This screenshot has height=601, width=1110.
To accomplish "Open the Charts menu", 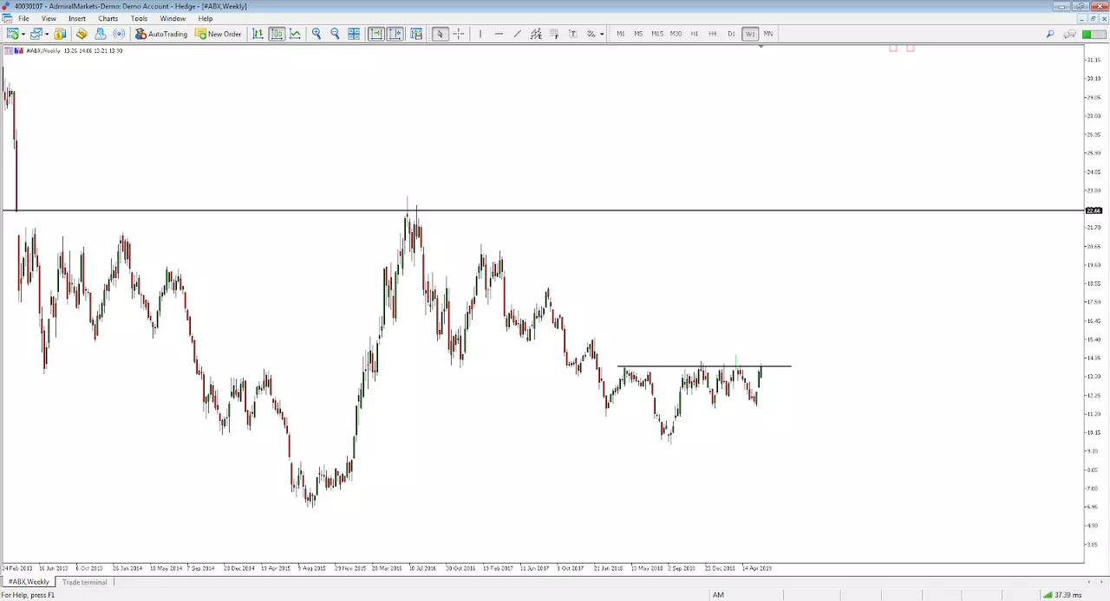I will [108, 18].
